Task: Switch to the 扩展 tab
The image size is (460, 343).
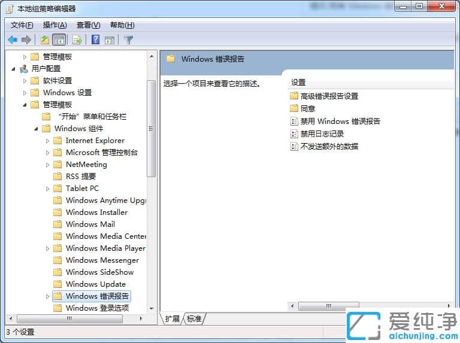Action: [172, 318]
